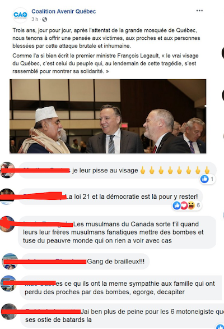Click the laughing reaction on the loi 21 comment
The width and height of the screenshot is (224, 329).
point(191,205)
